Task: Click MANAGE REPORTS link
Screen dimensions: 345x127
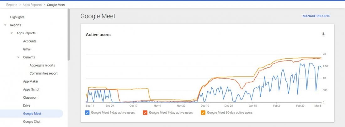Action: pyautogui.click(x=316, y=16)
